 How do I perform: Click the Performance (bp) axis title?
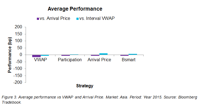10,55
